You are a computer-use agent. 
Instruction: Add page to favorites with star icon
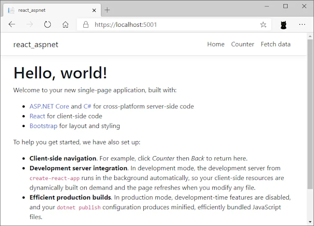[x=263, y=25]
